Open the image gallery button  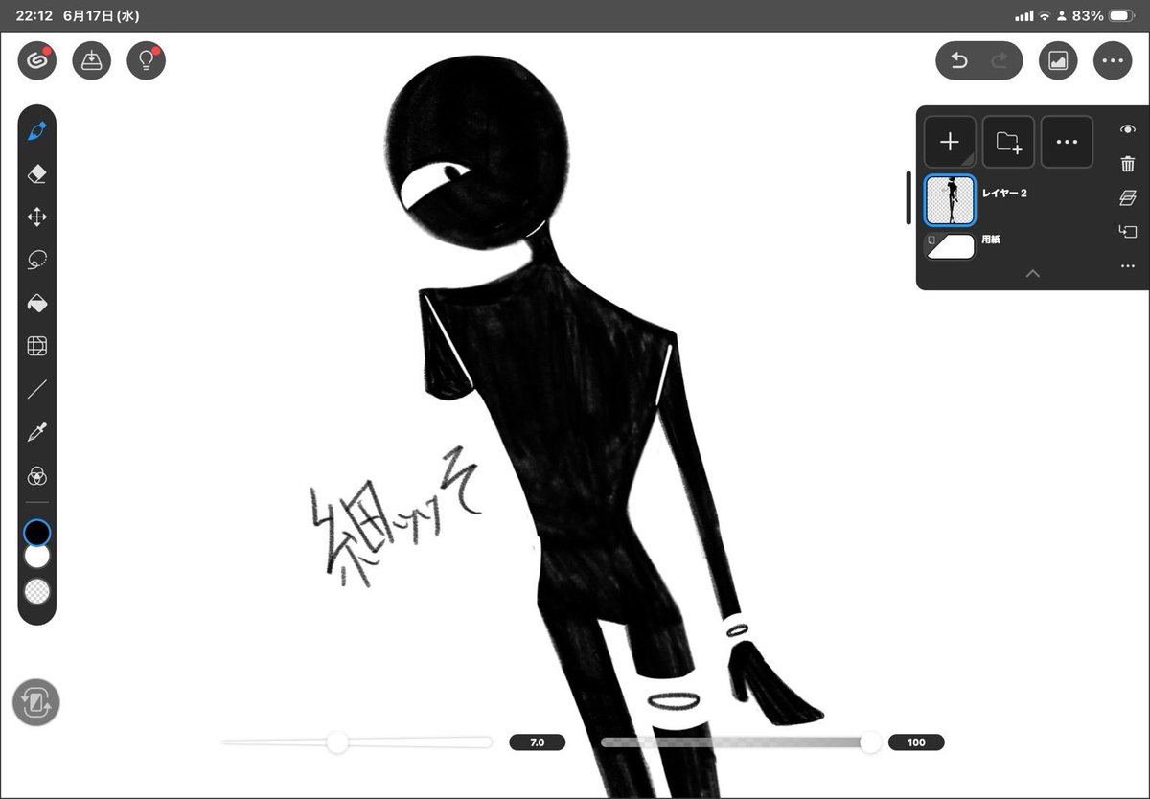coord(1058,60)
